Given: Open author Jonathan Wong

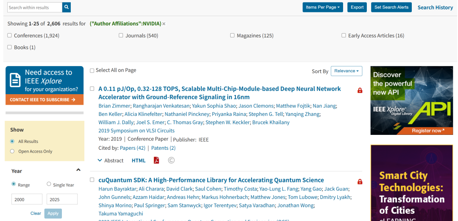Looking at the screenshot, I should (295, 205).
